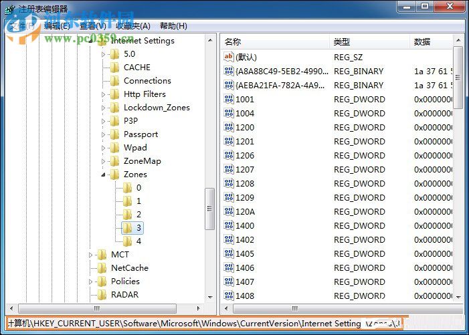Screen dimensions: 469x335
Task: Click the binary icon of value 120A
Action: [x=229, y=211]
